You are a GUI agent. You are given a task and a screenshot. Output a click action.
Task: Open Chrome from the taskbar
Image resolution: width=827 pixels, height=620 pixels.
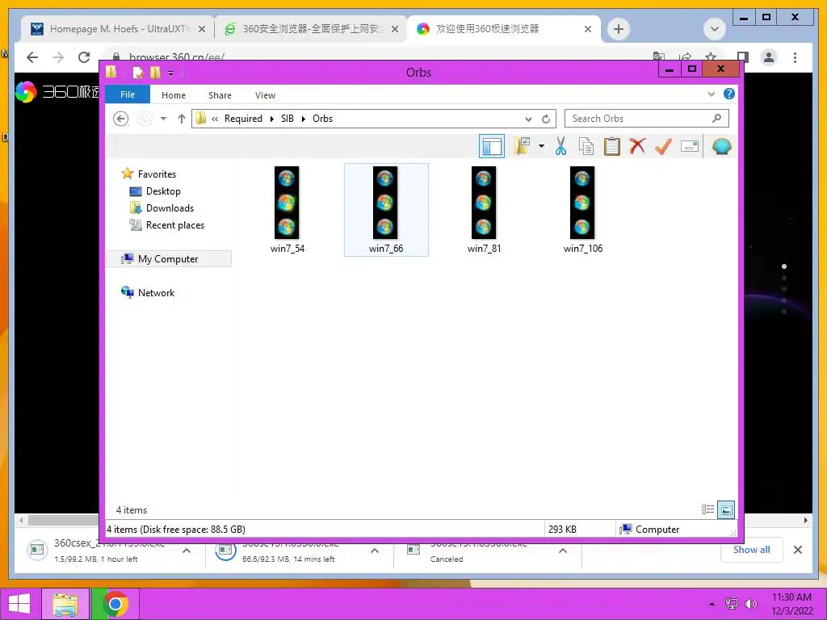[x=115, y=604]
